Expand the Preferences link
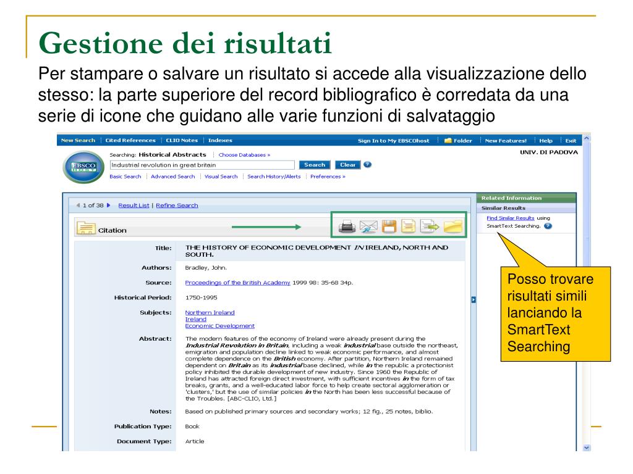Screen dimensions: 633x474 click(x=328, y=177)
